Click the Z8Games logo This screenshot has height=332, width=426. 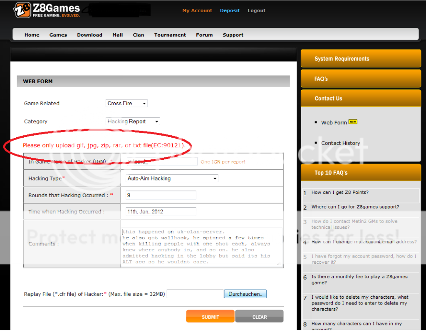(x=47, y=10)
